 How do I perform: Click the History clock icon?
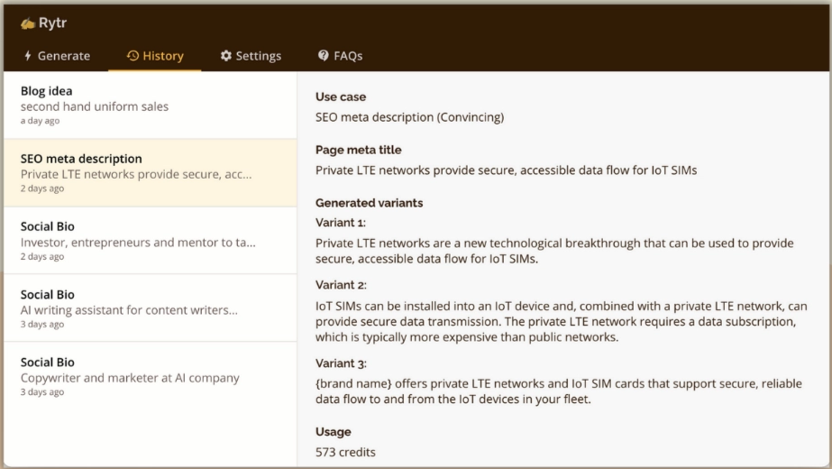pyautogui.click(x=133, y=56)
